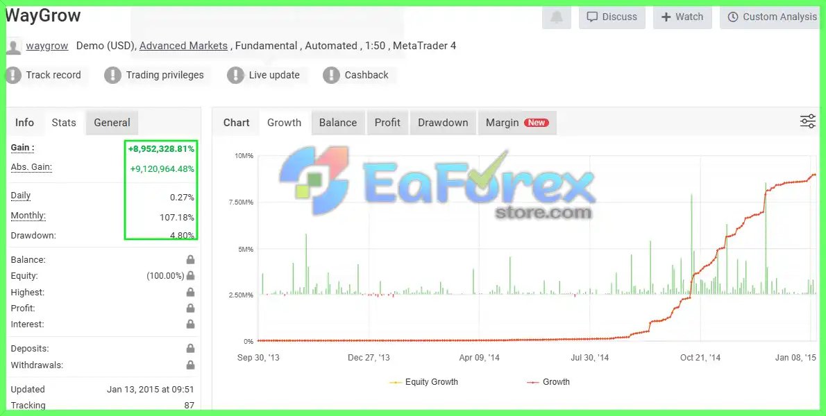This screenshot has height=416, width=826.
Task: Click the Abs. Gain label
Action: pyautogui.click(x=31, y=167)
